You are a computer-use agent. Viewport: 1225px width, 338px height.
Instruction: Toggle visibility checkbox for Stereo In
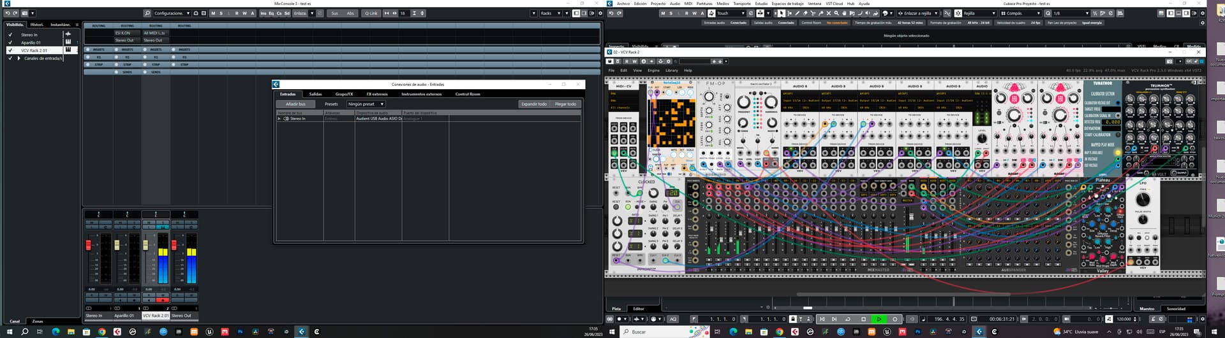click(x=10, y=35)
